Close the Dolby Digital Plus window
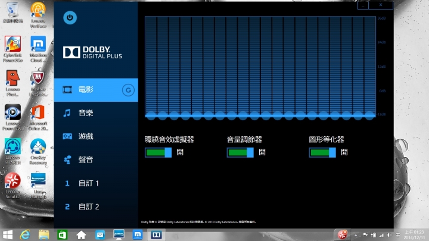This screenshot has height=241, width=429. coord(381,5)
